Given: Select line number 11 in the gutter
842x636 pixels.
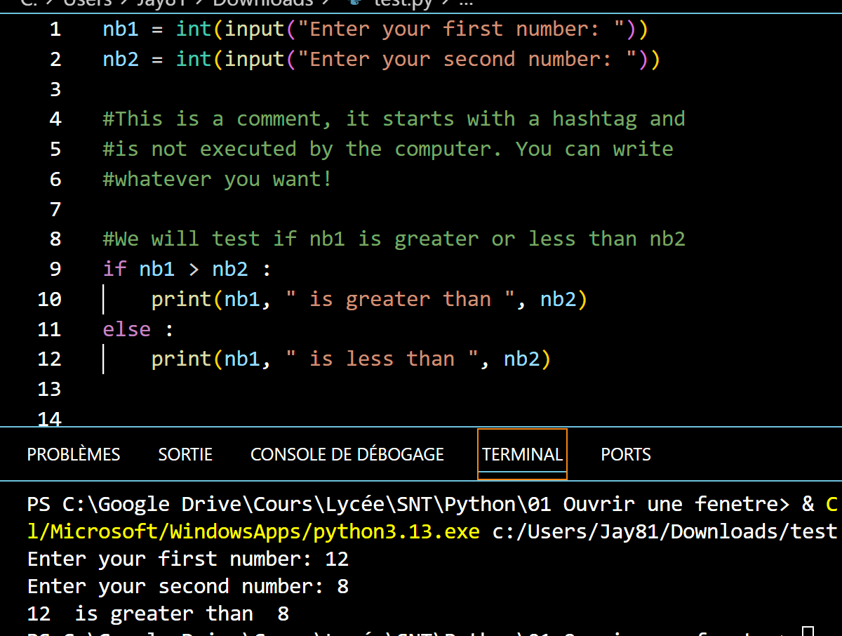Looking at the screenshot, I should pos(49,329).
